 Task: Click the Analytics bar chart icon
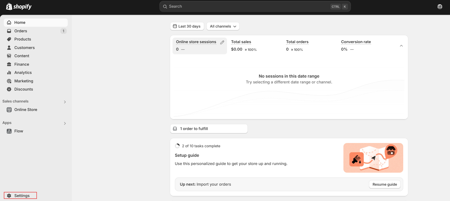pos(9,73)
